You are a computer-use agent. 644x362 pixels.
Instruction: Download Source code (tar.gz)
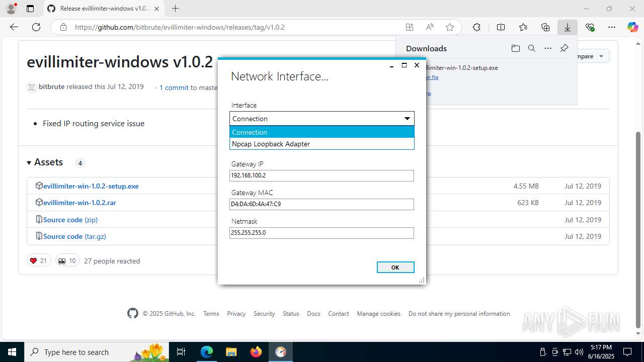click(x=74, y=236)
